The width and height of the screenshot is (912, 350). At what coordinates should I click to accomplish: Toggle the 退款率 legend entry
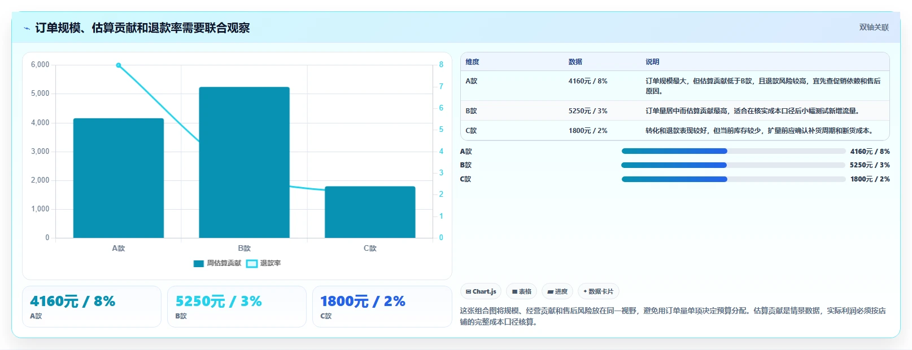coord(264,263)
